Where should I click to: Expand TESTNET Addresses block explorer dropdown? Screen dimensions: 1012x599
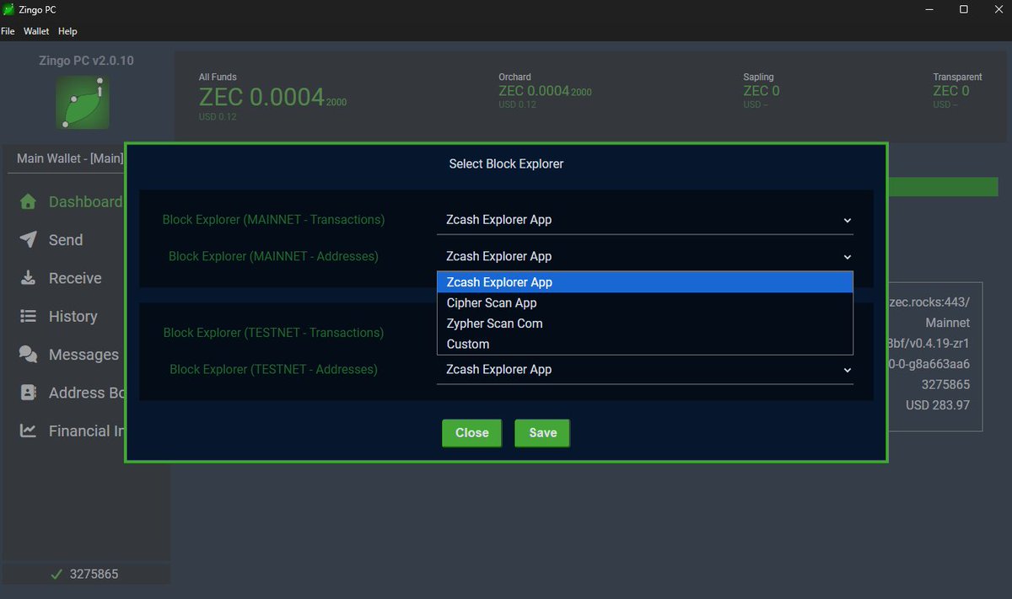tap(645, 370)
